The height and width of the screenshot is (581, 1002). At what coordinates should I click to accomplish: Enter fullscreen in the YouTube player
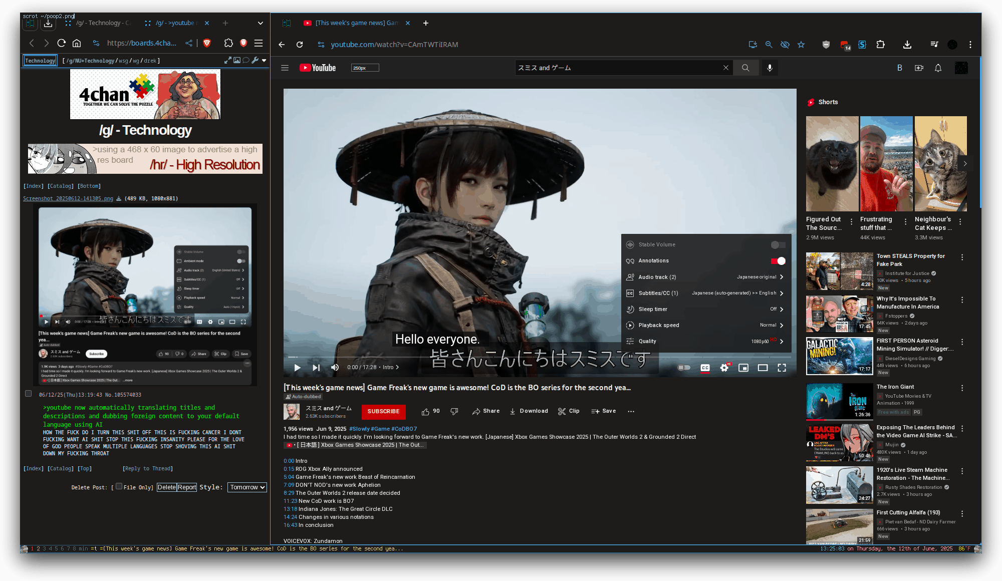[782, 368]
